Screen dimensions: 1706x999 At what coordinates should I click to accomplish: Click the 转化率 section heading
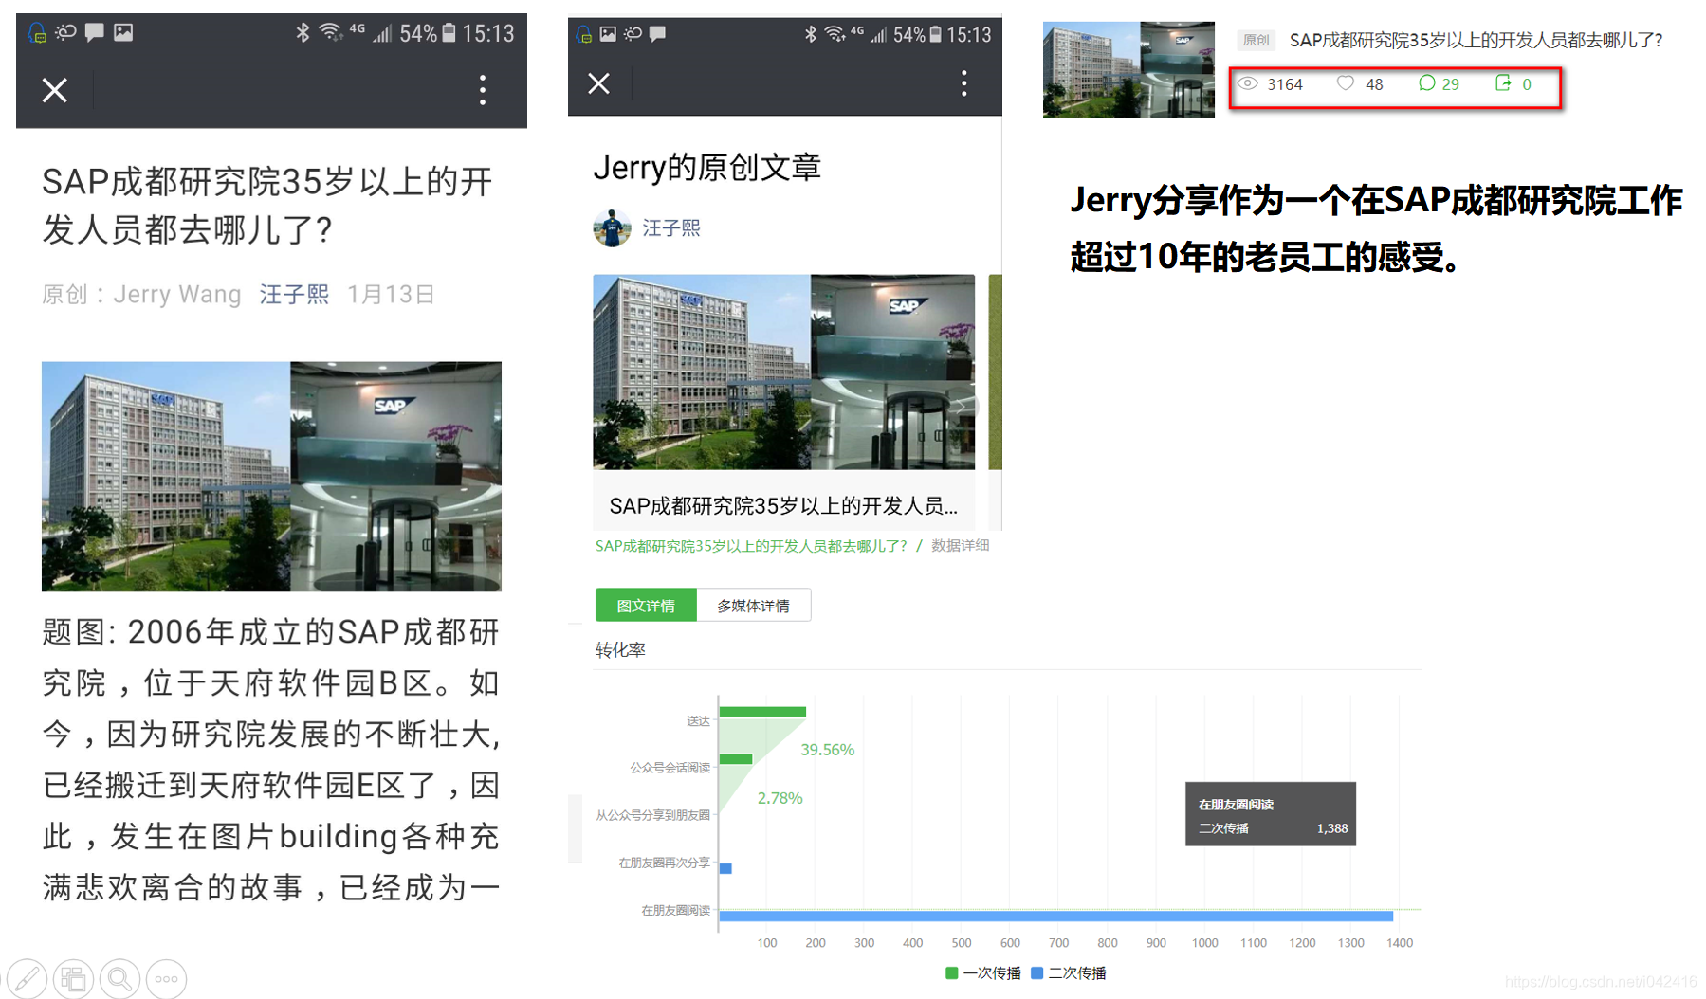620,650
